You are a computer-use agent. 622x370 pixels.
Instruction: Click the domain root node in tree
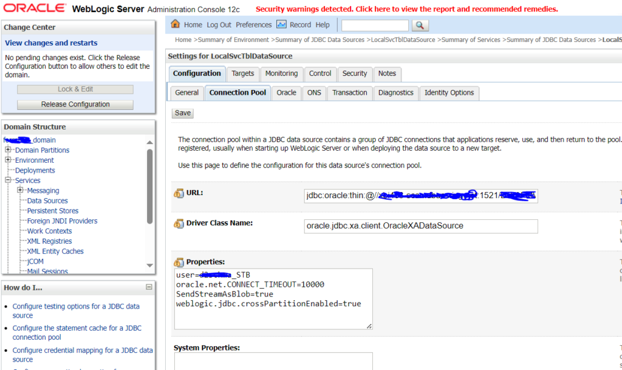pyautogui.click(x=30, y=140)
